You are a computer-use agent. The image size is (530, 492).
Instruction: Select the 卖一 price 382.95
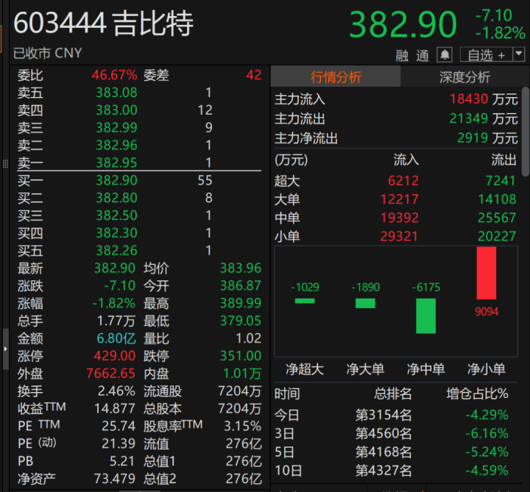point(116,163)
